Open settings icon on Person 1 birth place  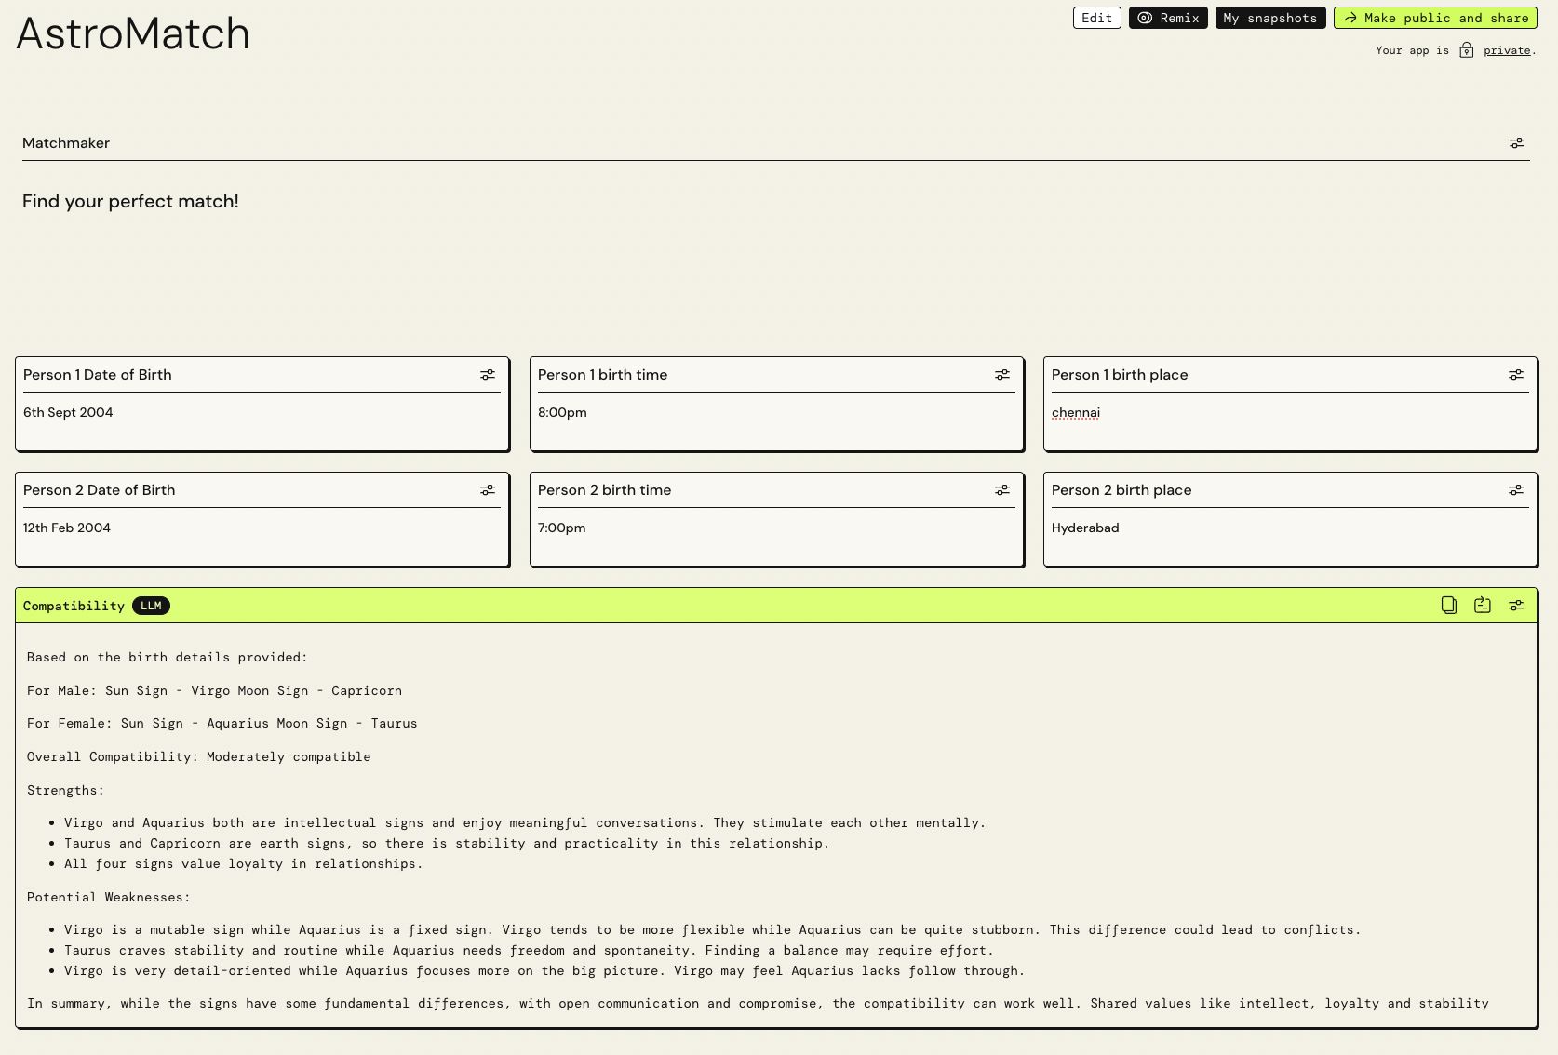click(1516, 374)
